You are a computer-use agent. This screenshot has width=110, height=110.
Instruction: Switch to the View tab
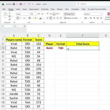[67, 9]
